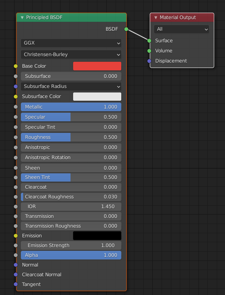Expand the Subsurface Radius dropdown

(71, 86)
